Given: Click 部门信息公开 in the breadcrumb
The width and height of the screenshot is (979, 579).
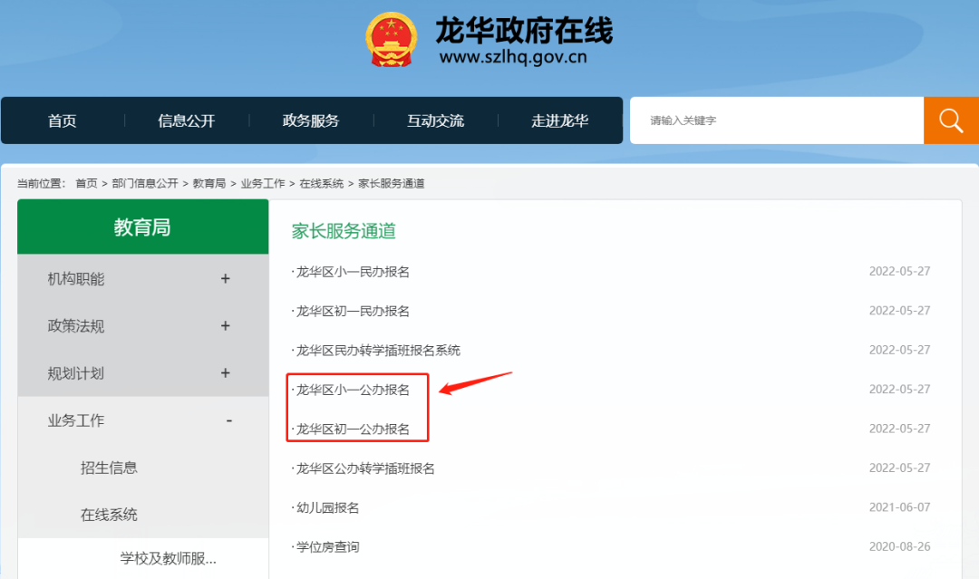Looking at the screenshot, I should coord(145,183).
